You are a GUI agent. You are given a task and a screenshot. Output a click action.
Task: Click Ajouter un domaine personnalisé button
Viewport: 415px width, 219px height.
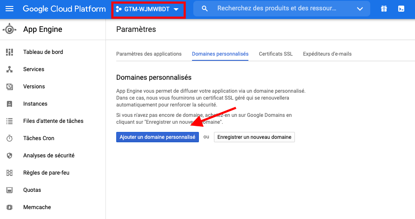coord(158,137)
